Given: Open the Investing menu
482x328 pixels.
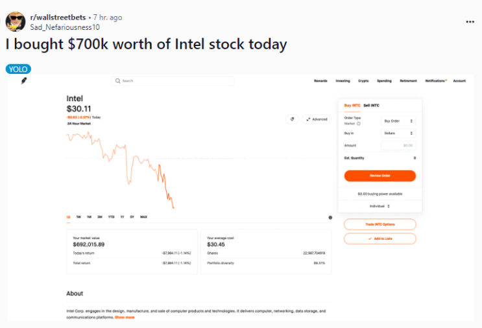Looking at the screenshot, I should [343, 81].
